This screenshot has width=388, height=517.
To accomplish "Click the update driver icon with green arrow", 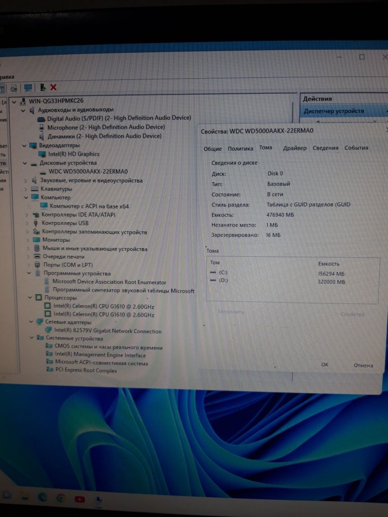I will tap(43, 88).
